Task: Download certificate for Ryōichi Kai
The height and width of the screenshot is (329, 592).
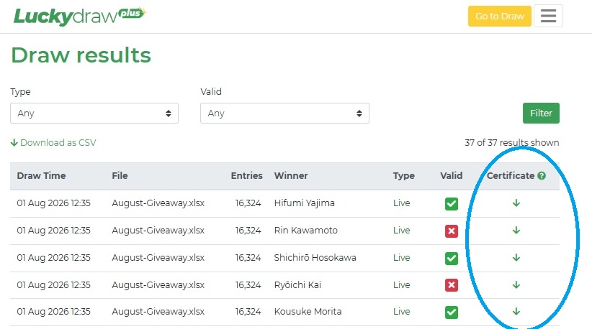Action: tap(516, 285)
